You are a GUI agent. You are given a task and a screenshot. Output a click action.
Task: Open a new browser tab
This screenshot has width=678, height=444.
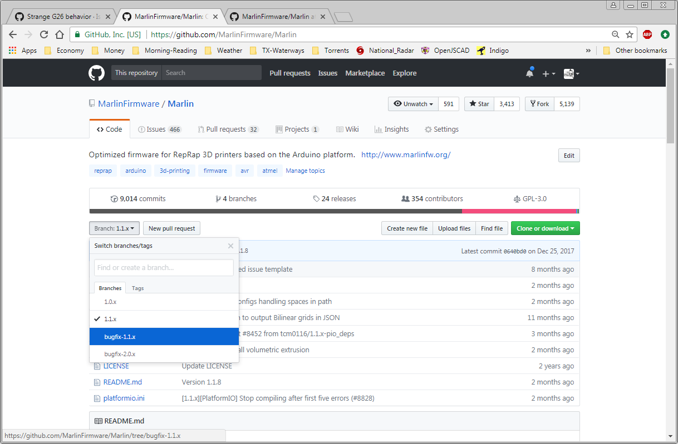[x=343, y=17]
